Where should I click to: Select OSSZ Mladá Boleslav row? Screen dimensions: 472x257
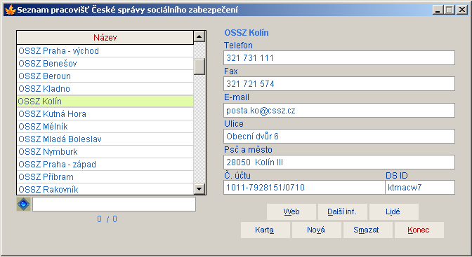tap(105, 139)
